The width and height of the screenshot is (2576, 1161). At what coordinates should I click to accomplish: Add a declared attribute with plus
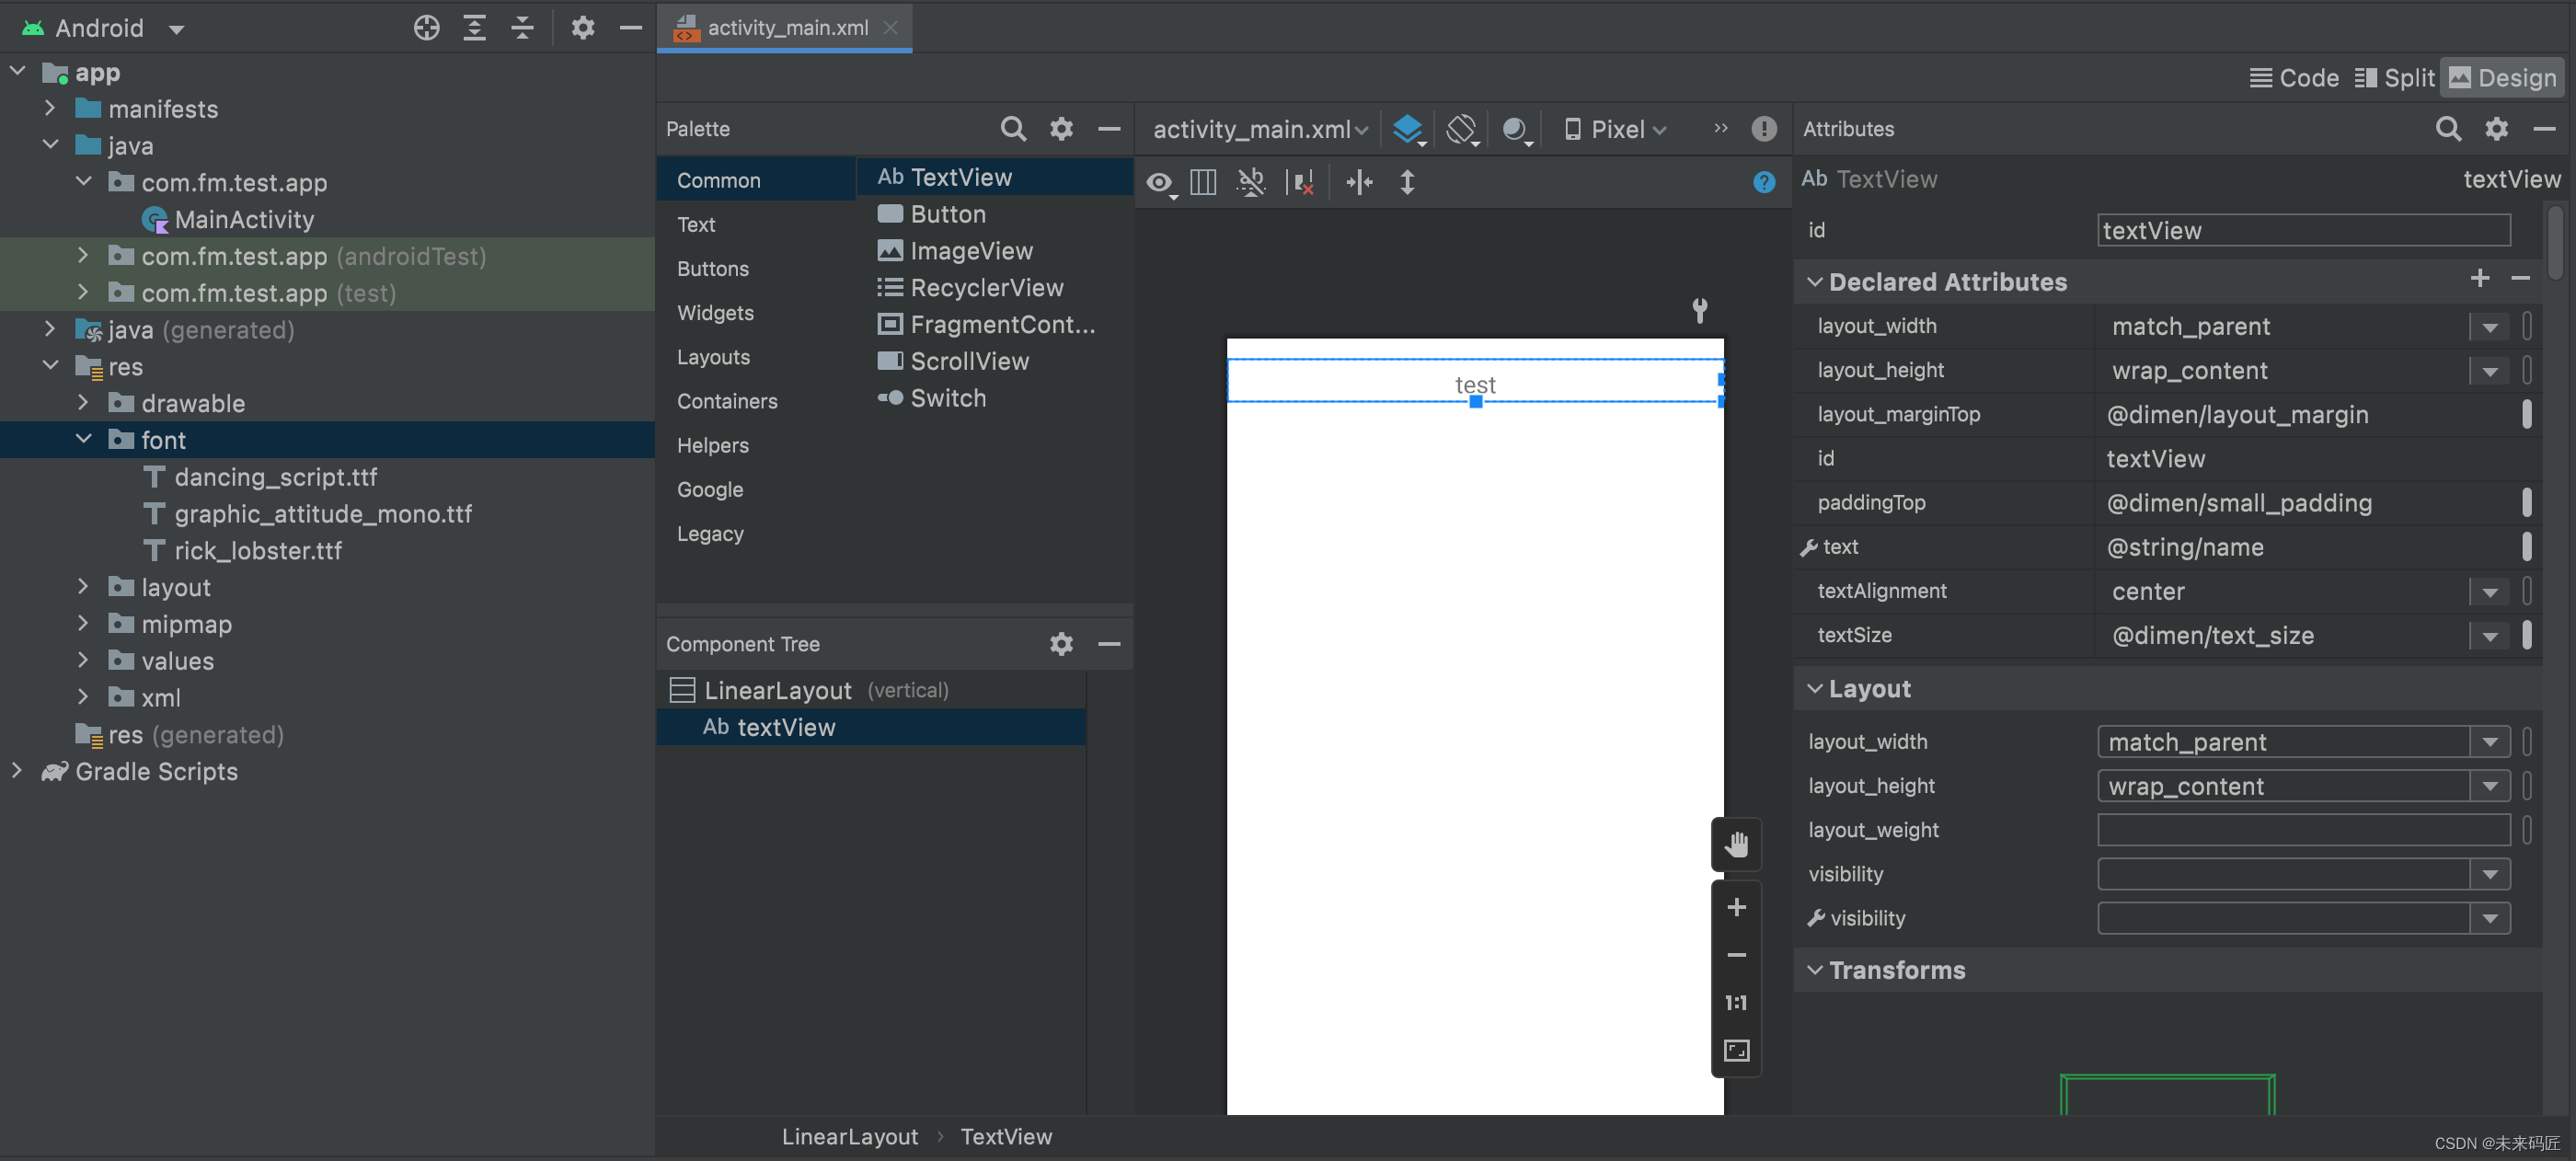coord(2479,279)
